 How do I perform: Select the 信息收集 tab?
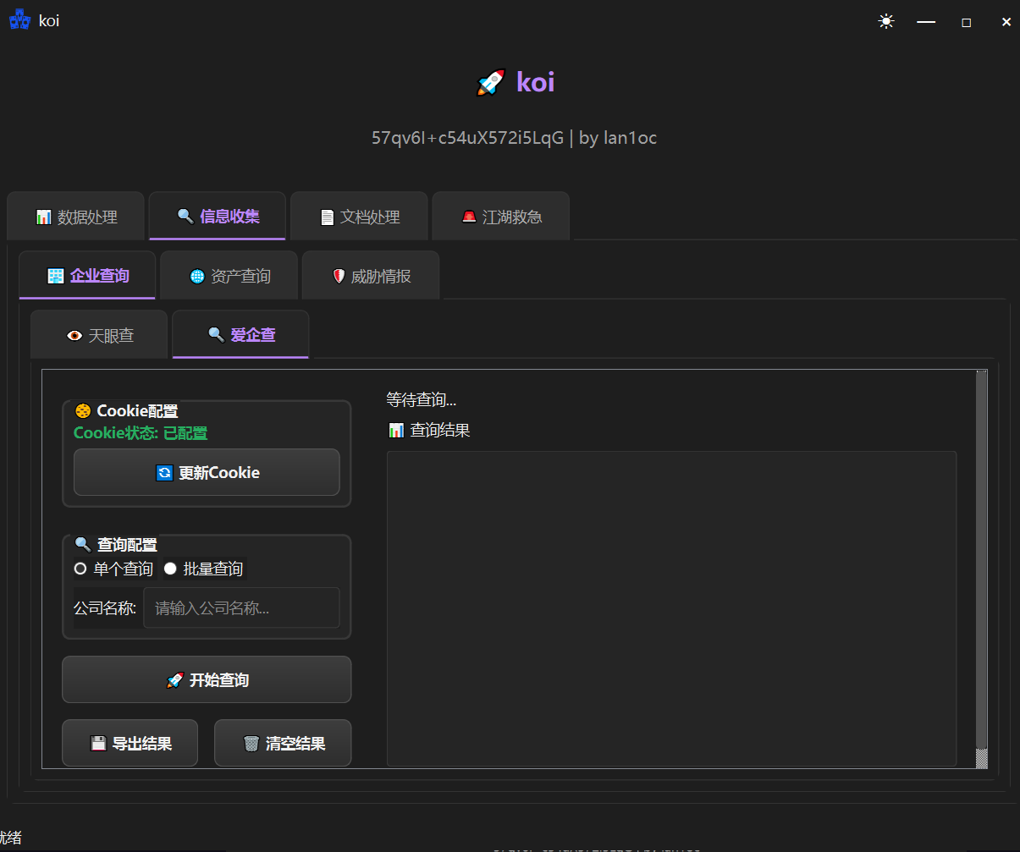pyautogui.click(x=218, y=217)
